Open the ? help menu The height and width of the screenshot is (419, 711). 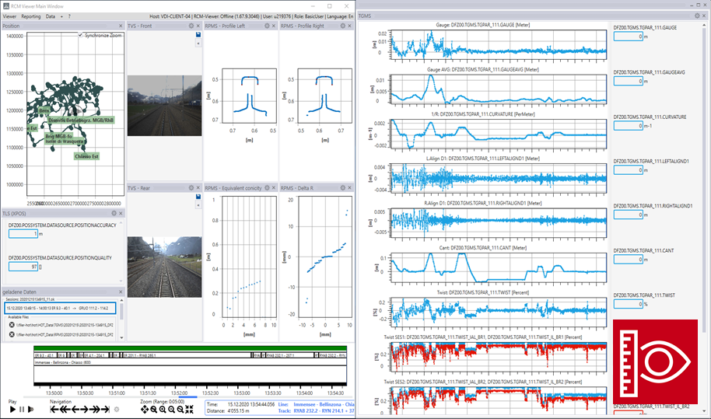pyautogui.click(x=69, y=16)
